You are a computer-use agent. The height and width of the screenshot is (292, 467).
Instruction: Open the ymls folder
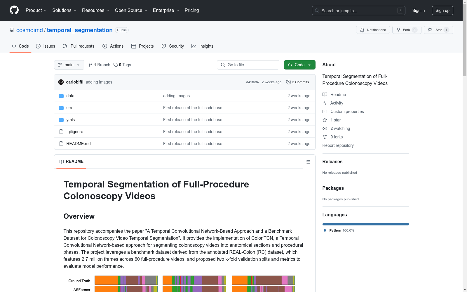tap(71, 120)
